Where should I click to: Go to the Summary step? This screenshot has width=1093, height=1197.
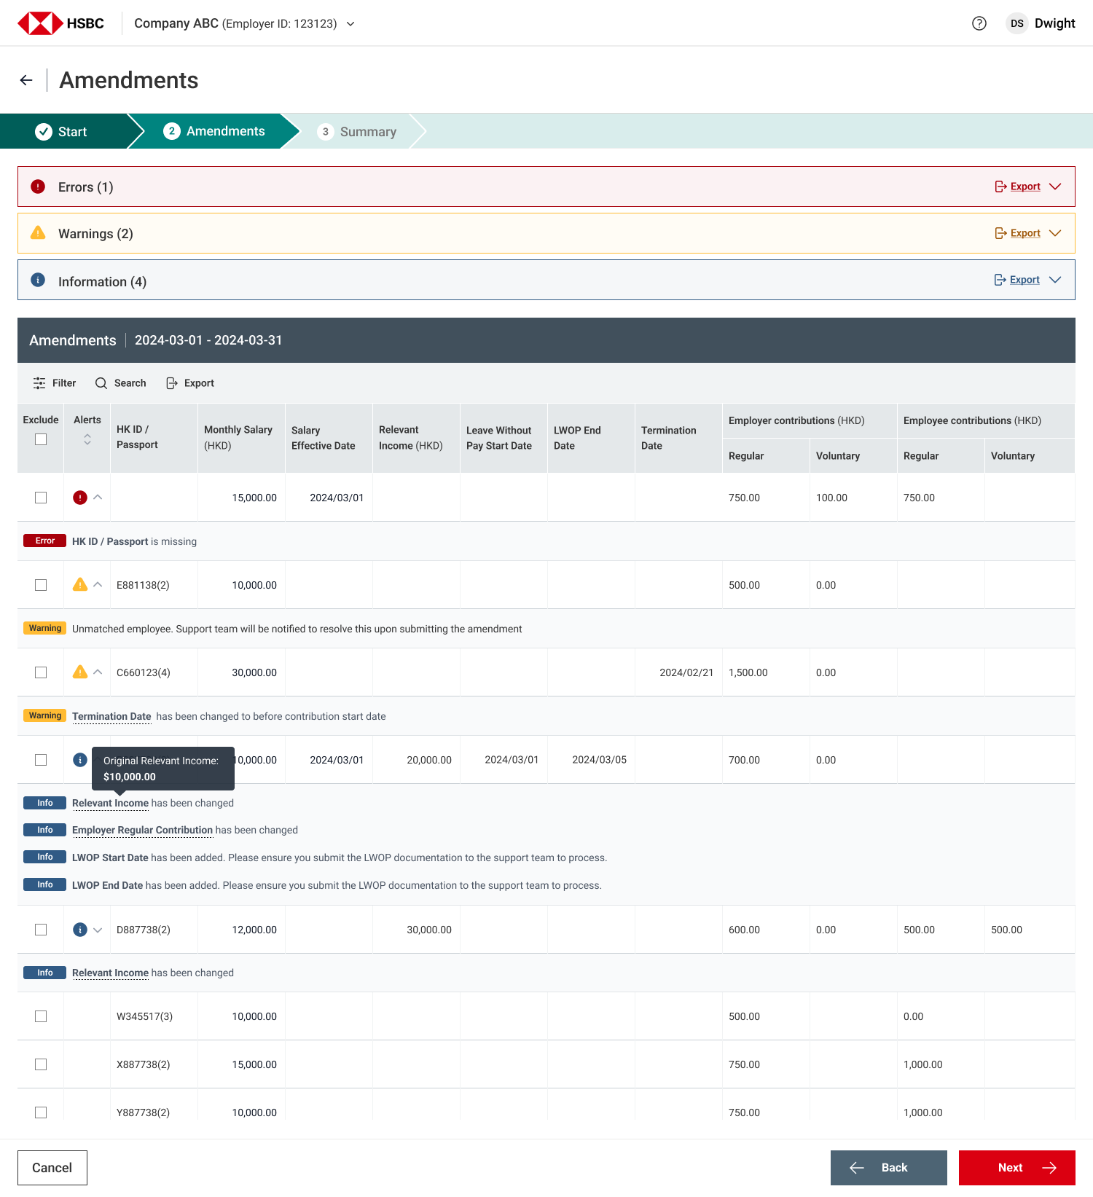[357, 131]
